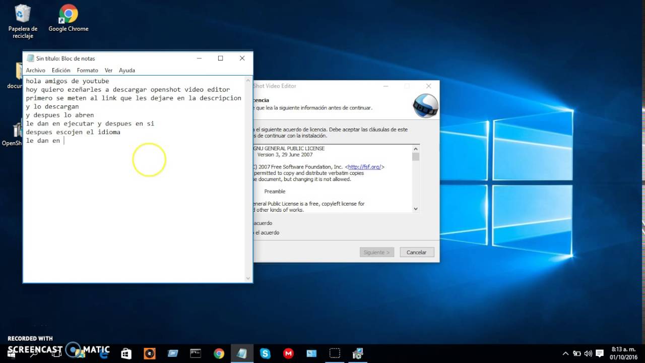Open Google Chrome desktop shortcut
The height and width of the screenshot is (363, 645).
[69, 18]
